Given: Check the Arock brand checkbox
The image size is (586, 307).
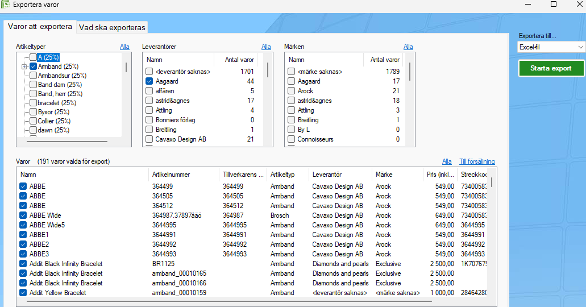Looking at the screenshot, I should click(x=292, y=91).
